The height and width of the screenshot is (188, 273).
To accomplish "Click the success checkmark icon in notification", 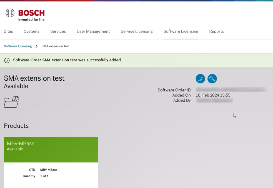I will 7,60.
